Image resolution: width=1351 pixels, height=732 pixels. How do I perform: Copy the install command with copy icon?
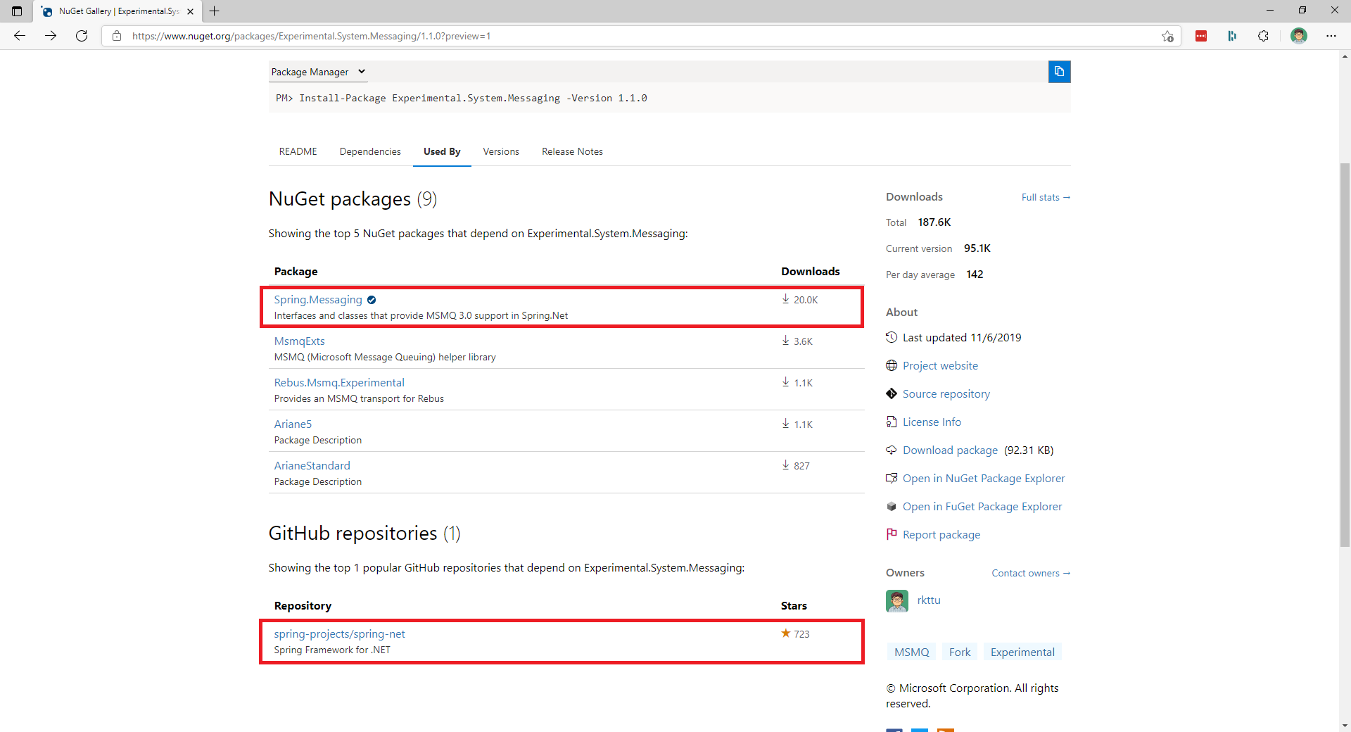1059,72
